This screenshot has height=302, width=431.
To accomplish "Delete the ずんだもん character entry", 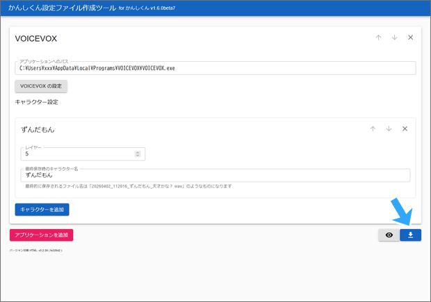I will click(405, 129).
